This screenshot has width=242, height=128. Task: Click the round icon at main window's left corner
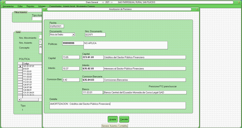pos(3,2)
